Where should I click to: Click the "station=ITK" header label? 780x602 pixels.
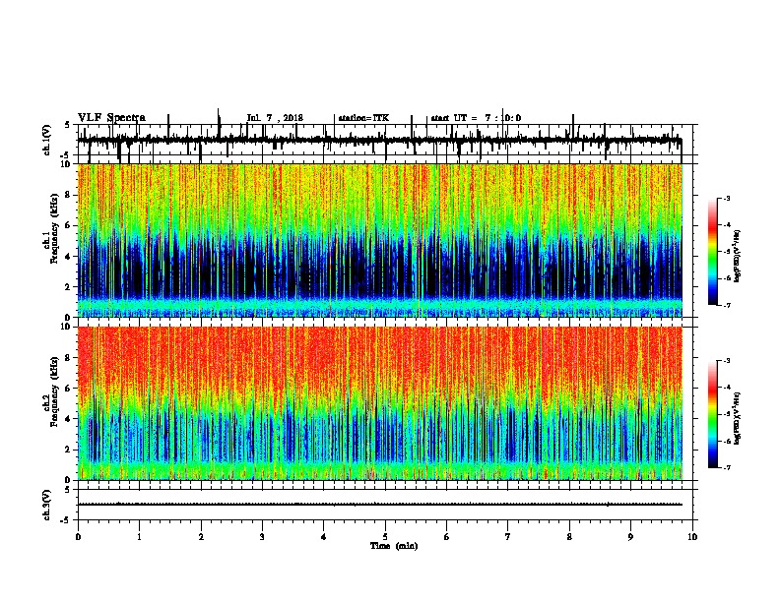[363, 118]
